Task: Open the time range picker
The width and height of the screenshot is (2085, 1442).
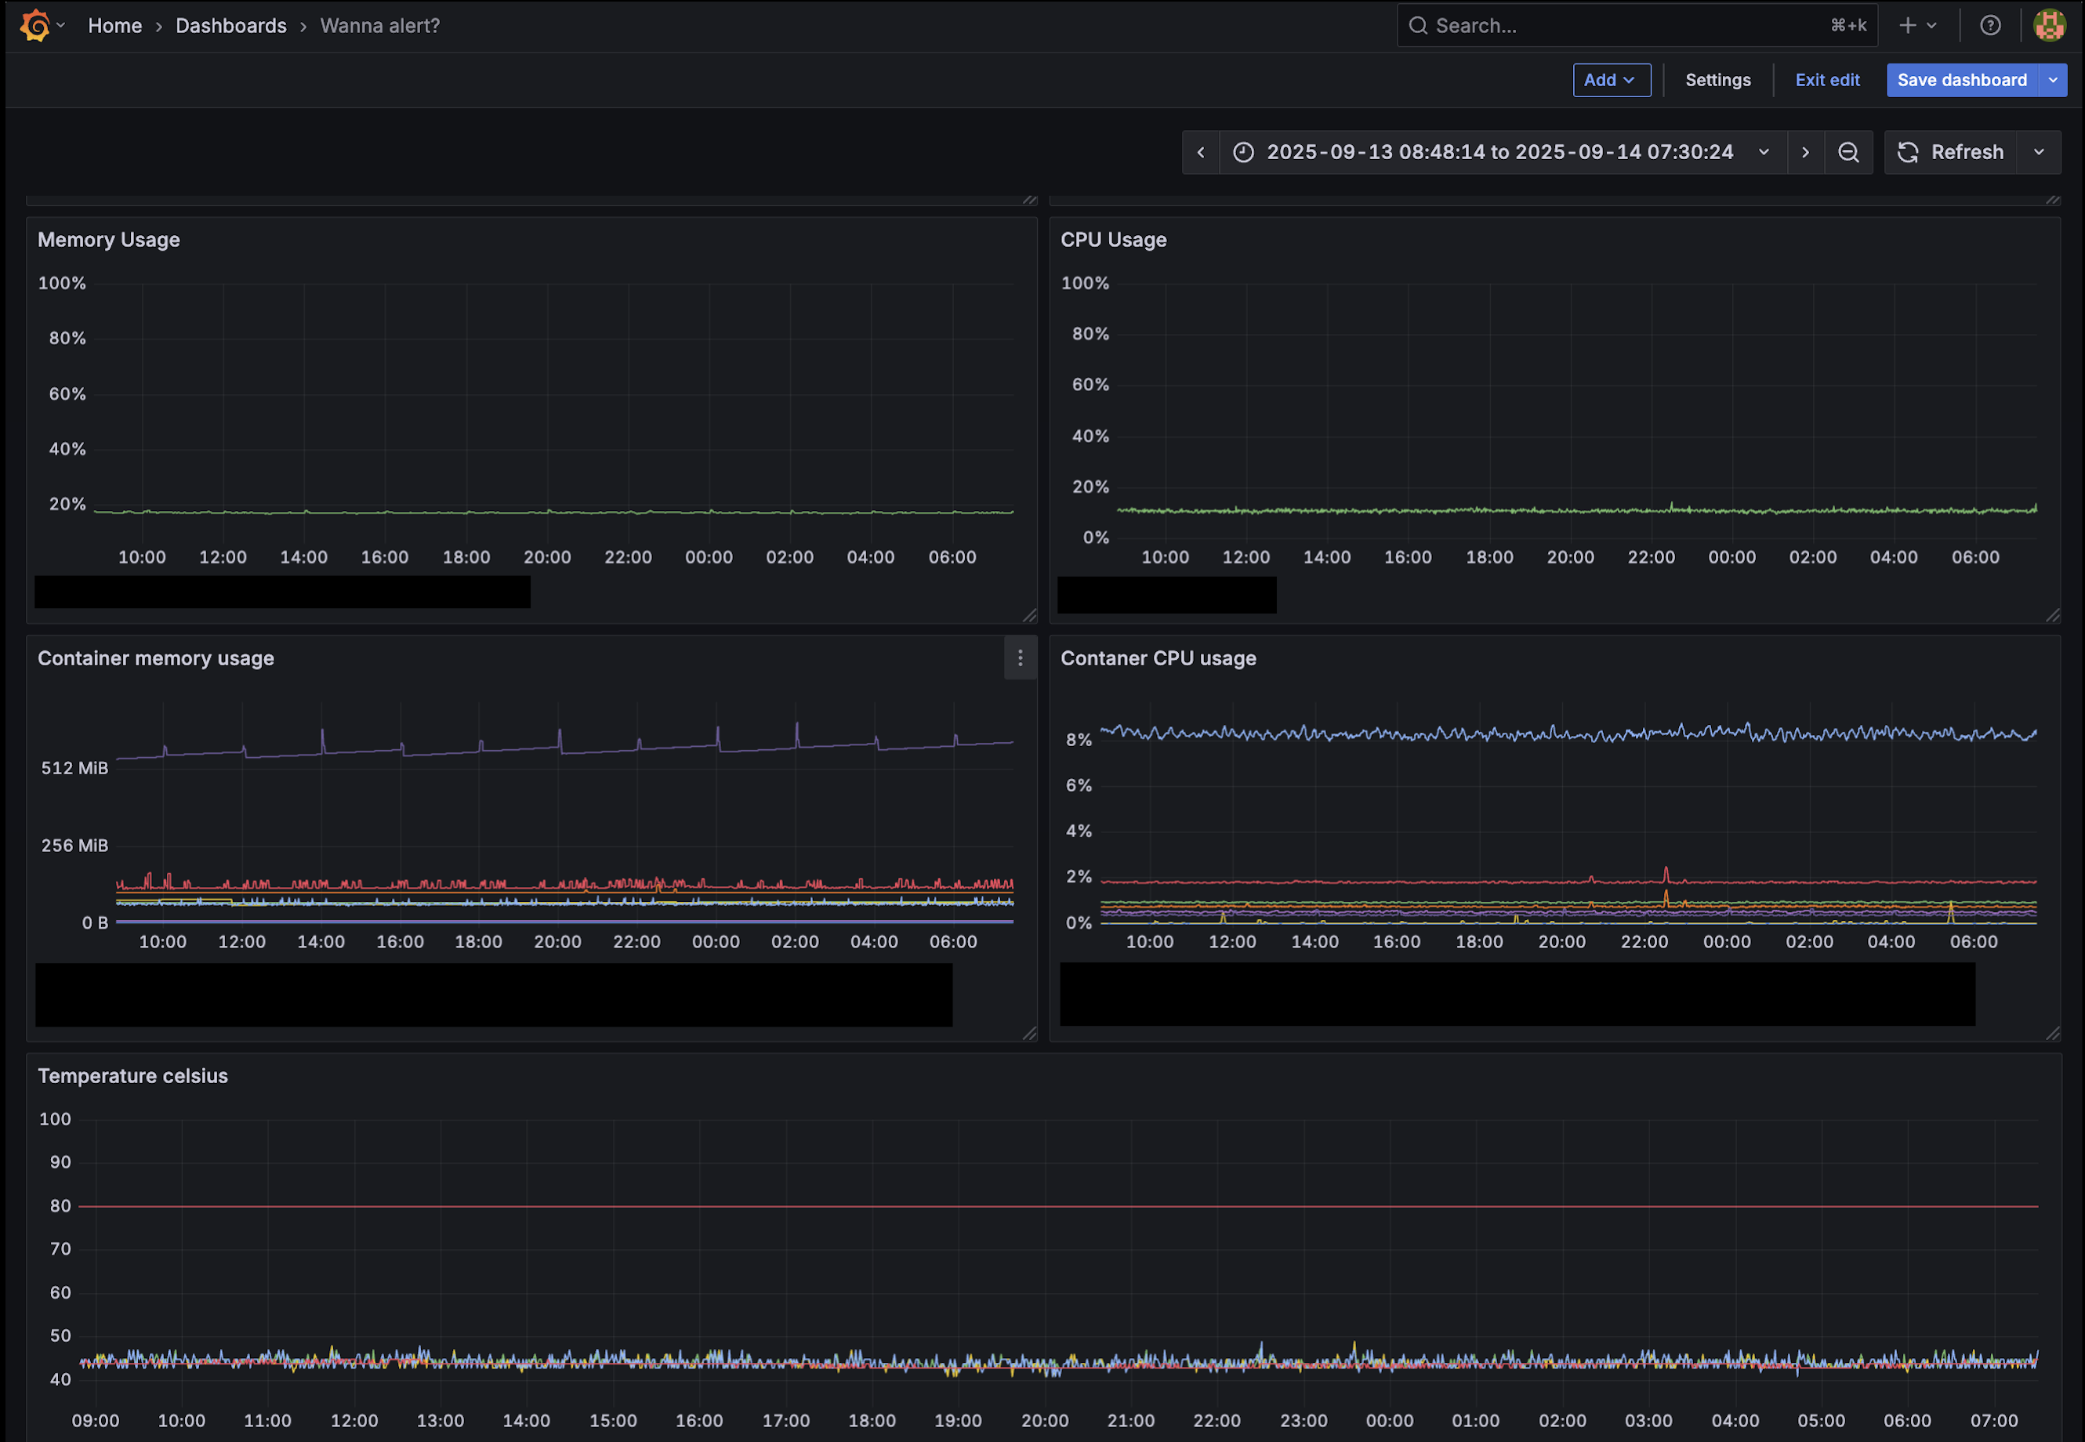Action: coord(1500,152)
